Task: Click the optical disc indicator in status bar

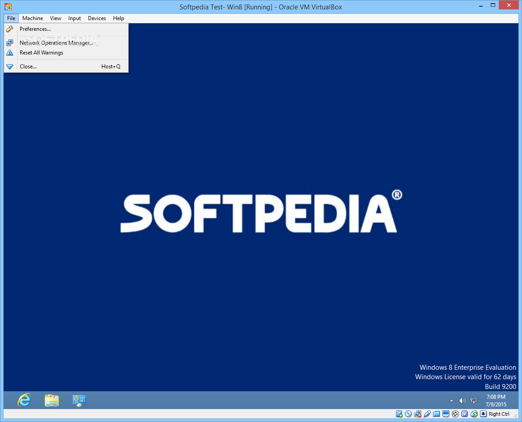Action: coord(408,414)
